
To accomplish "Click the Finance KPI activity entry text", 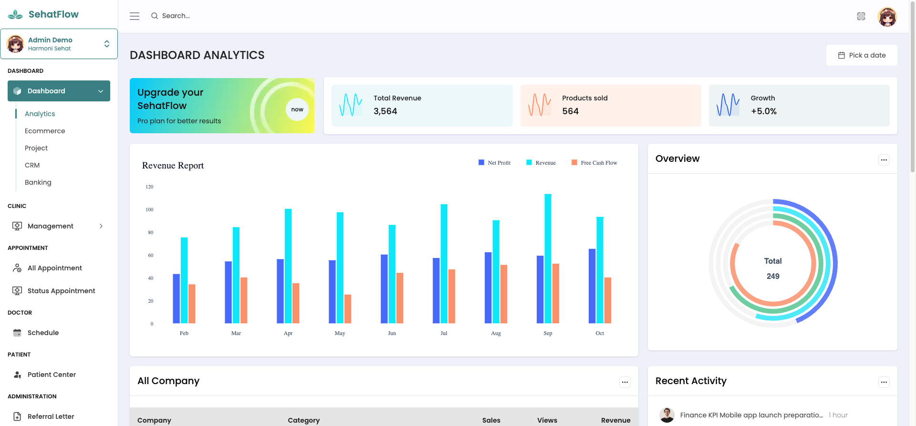I will coord(751,415).
